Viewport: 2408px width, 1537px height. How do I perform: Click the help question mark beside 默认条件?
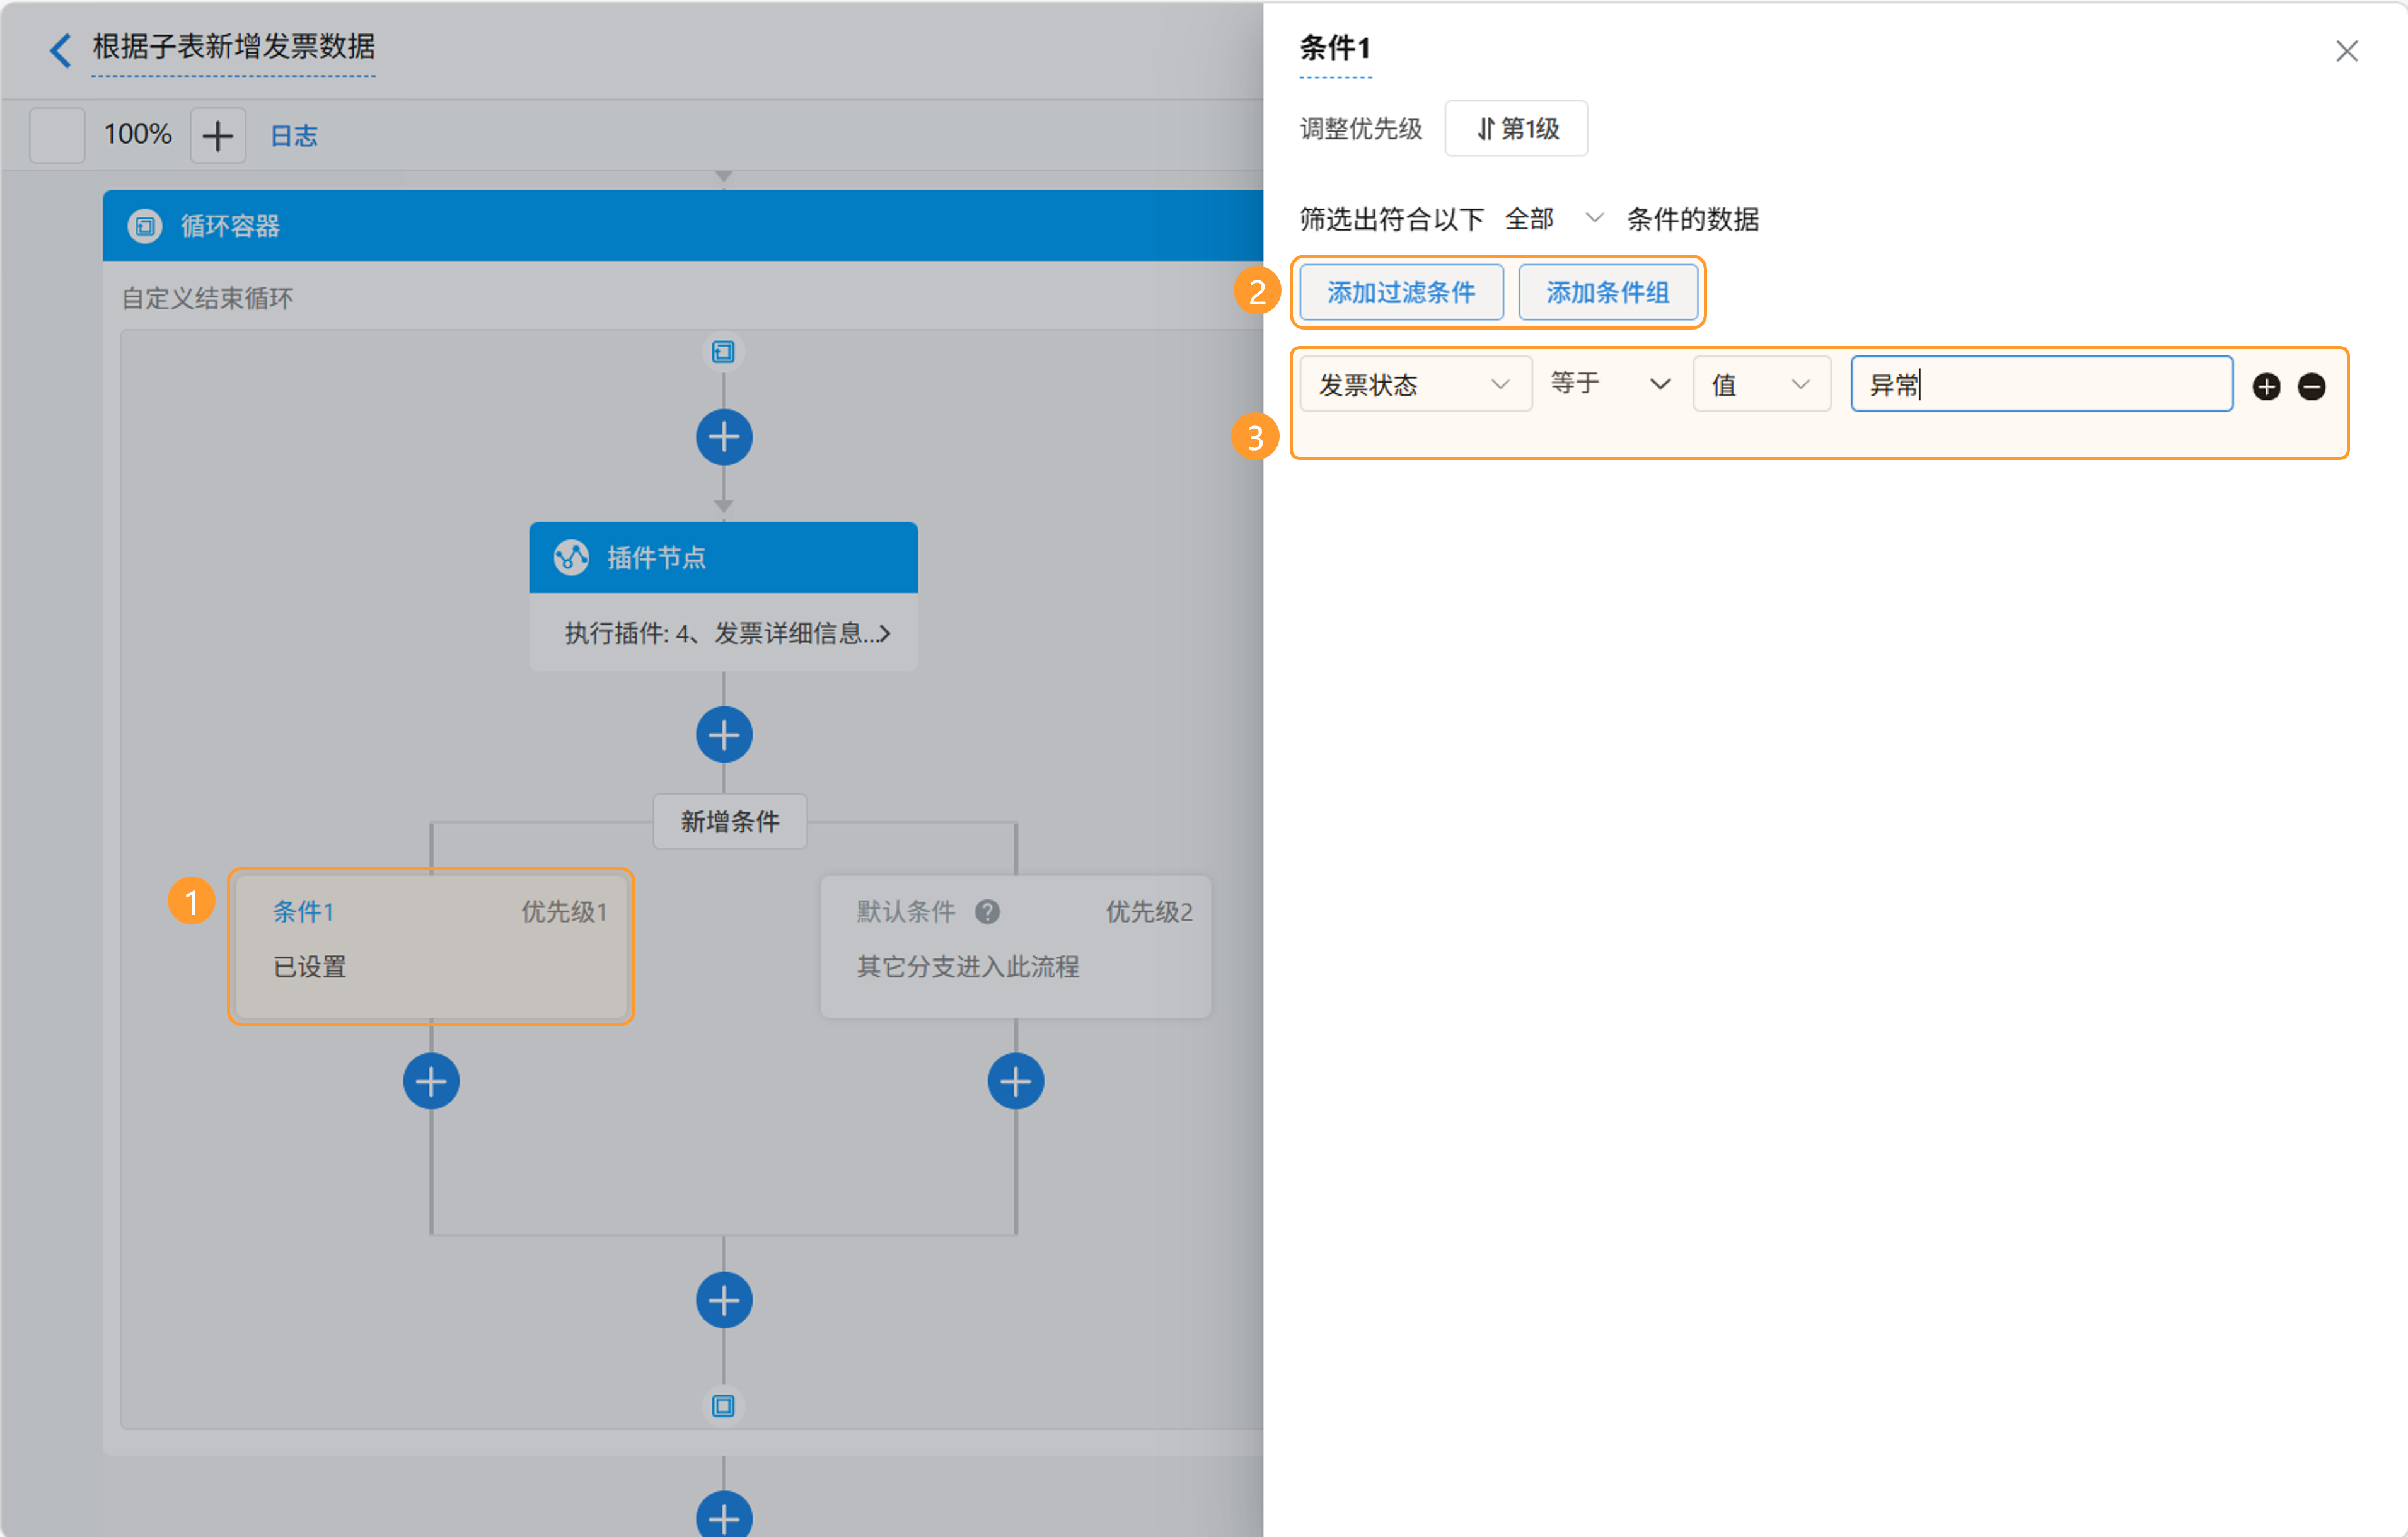point(987,911)
